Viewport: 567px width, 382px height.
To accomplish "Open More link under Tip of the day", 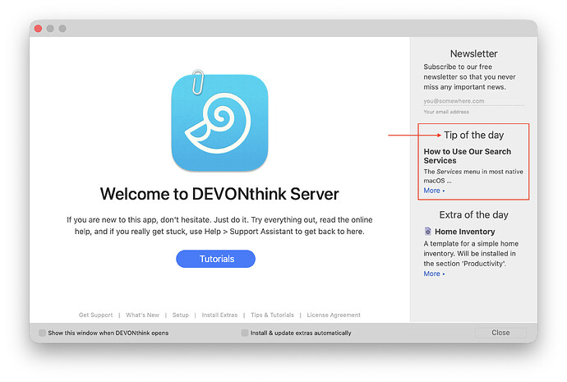I will click(x=435, y=191).
